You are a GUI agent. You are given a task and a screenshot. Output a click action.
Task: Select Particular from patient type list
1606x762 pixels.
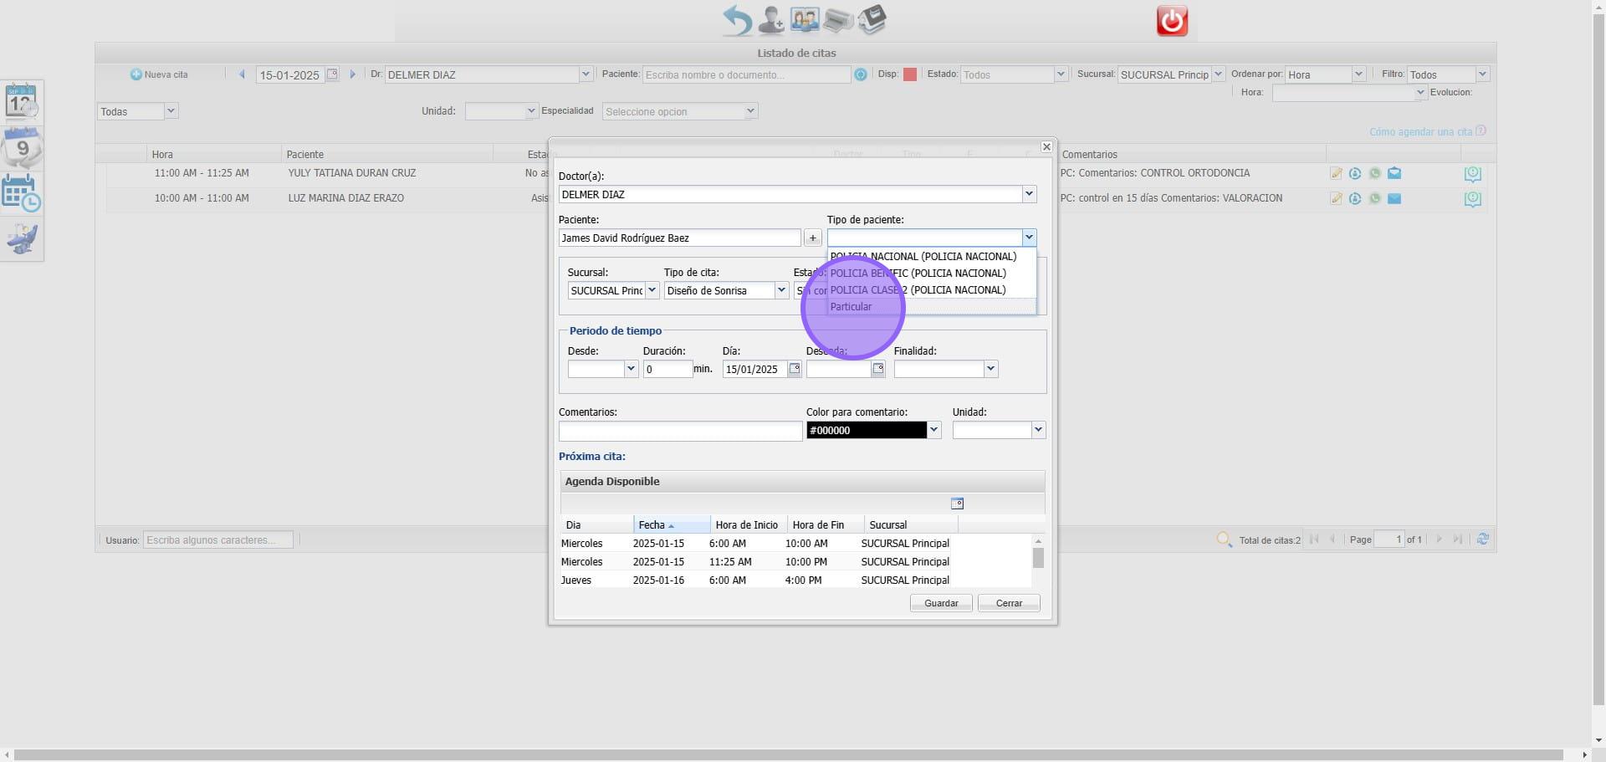coord(852,307)
